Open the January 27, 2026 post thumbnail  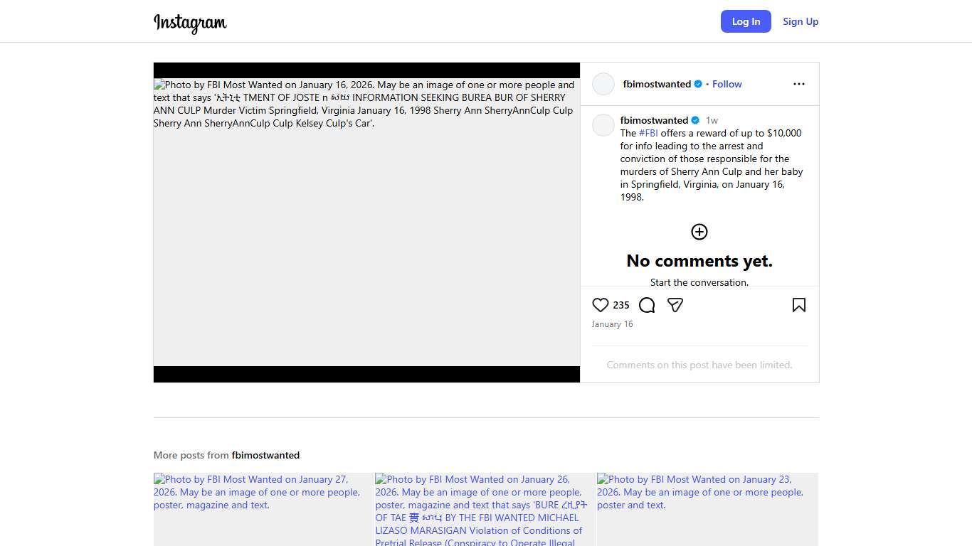(x=263, y=509)
